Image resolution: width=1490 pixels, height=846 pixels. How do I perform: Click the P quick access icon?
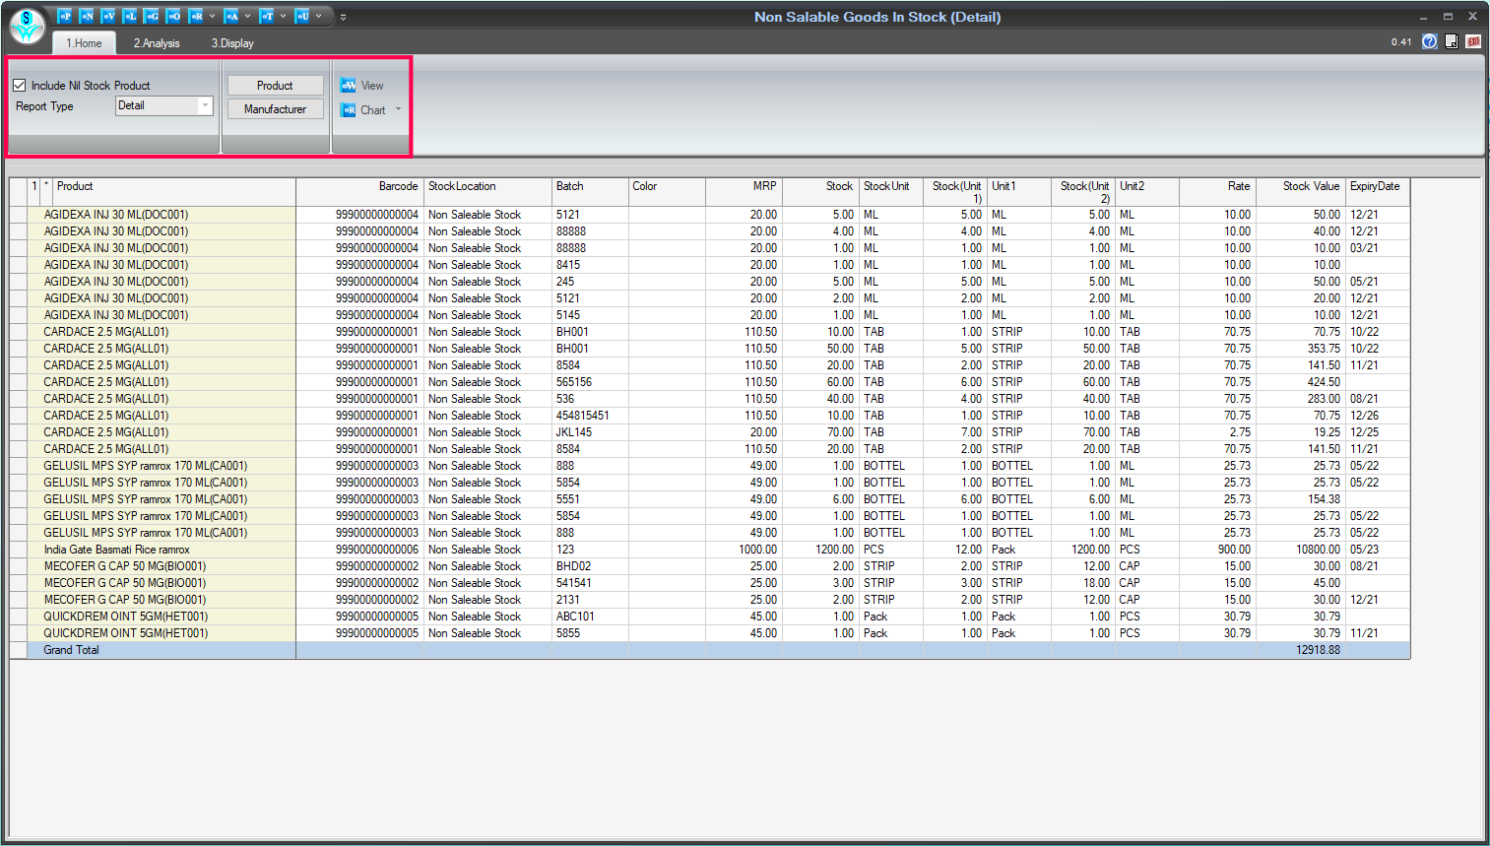tap(64, 16)
